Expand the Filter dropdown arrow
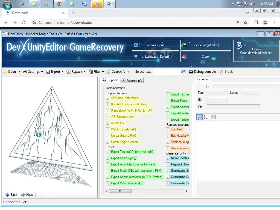Screen dimensions: 280x210 point(103,72)
